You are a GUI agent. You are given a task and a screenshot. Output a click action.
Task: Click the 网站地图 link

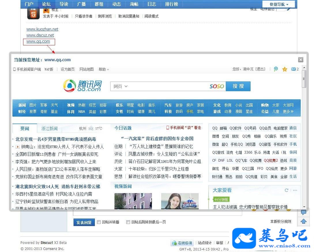(87, 69)
